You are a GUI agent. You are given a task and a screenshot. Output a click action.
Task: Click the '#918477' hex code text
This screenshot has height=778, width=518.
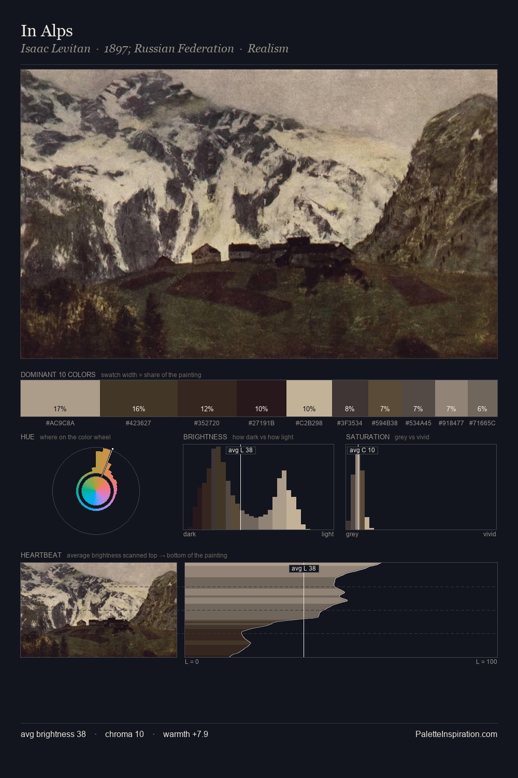pyautogui.click(x=451, y=423)
